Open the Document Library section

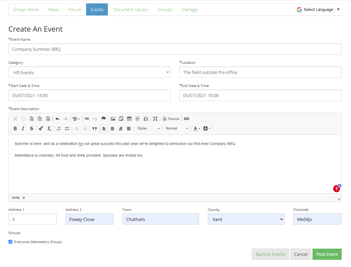130,9
